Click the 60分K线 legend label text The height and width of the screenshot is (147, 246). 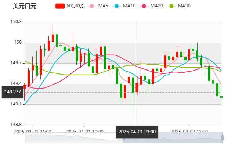[75, 6]
